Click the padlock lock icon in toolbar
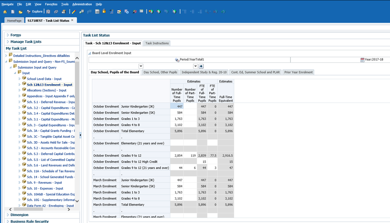This screenshot has width=390, height=223. [x=104, y=12]
